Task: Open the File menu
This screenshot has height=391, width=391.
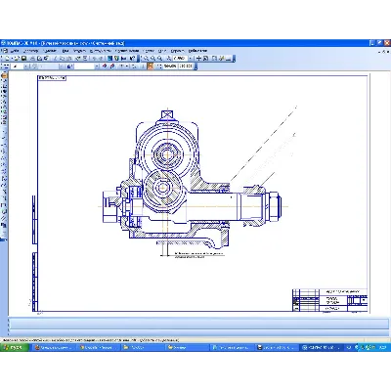Action: click(14, 51)
